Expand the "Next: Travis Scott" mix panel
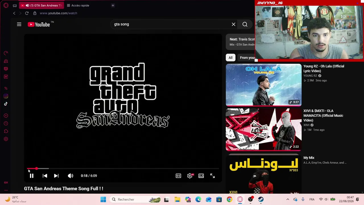364x205 pixels. point(240,42)
